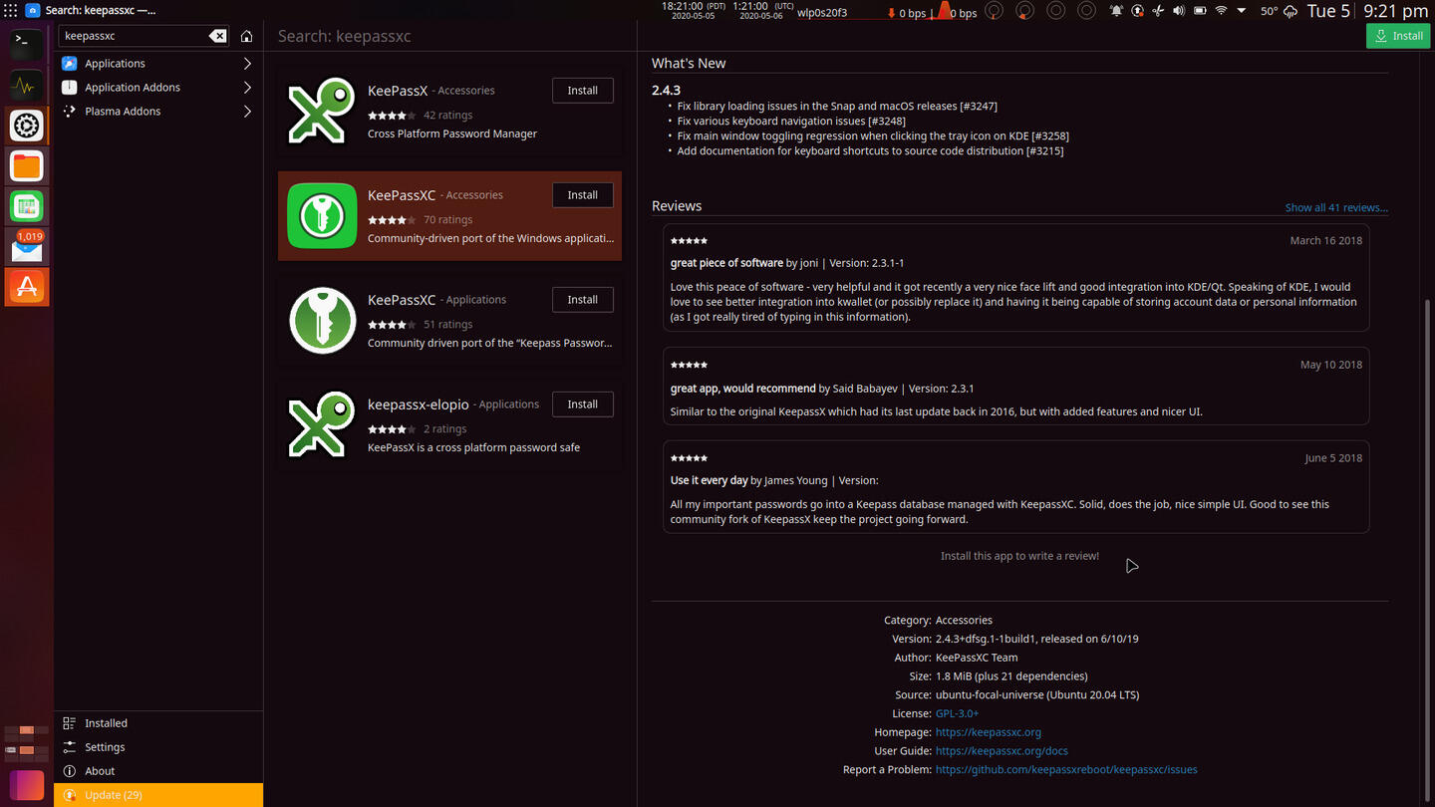Open the Wi-Fi network tray icon
The image size is (1435, 807).
[1221, 11]
